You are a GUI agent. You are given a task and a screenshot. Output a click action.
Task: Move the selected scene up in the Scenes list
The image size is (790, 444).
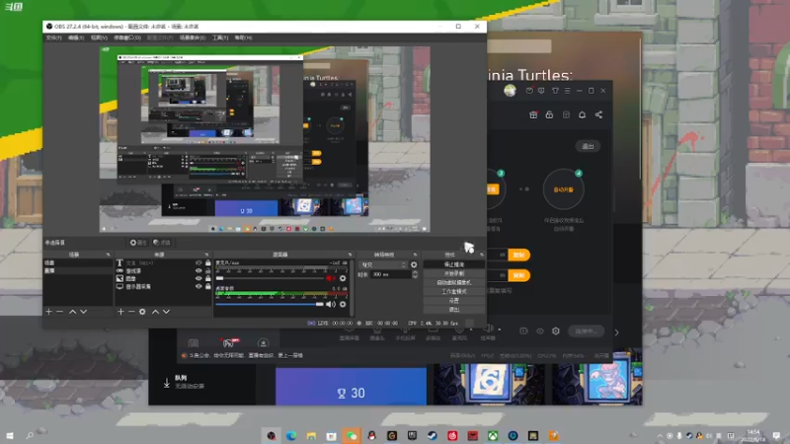72,312
